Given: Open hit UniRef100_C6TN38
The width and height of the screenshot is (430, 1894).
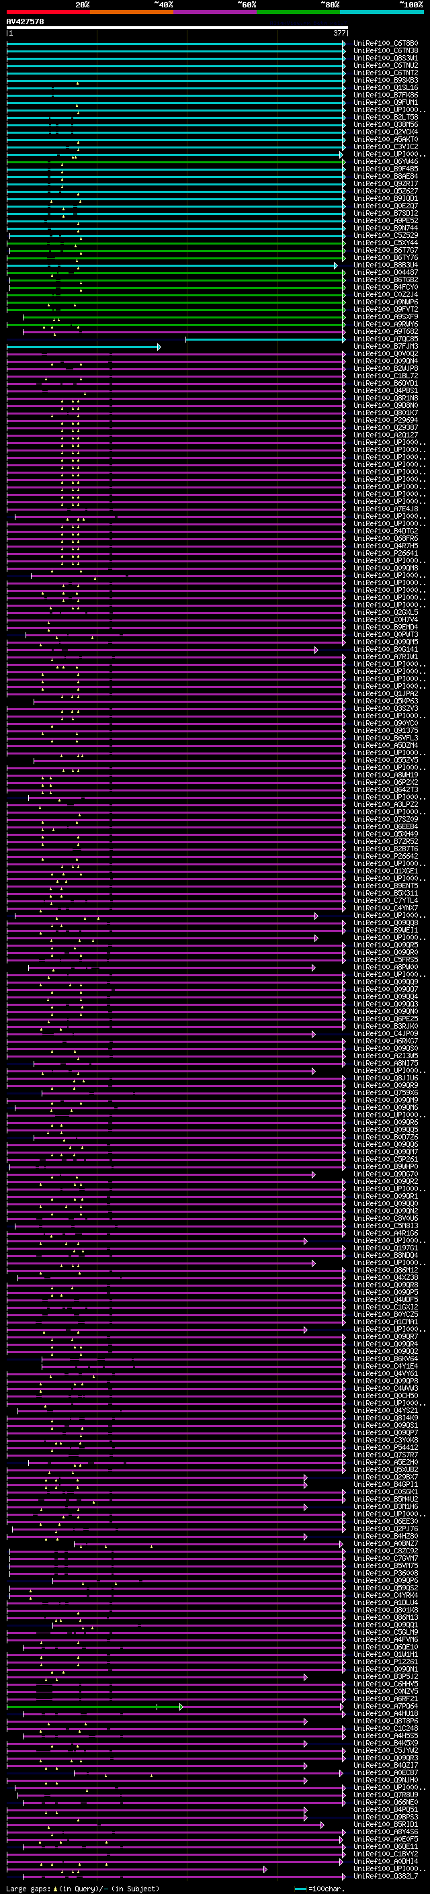Looking at the screenshot, I should (386, 51).
